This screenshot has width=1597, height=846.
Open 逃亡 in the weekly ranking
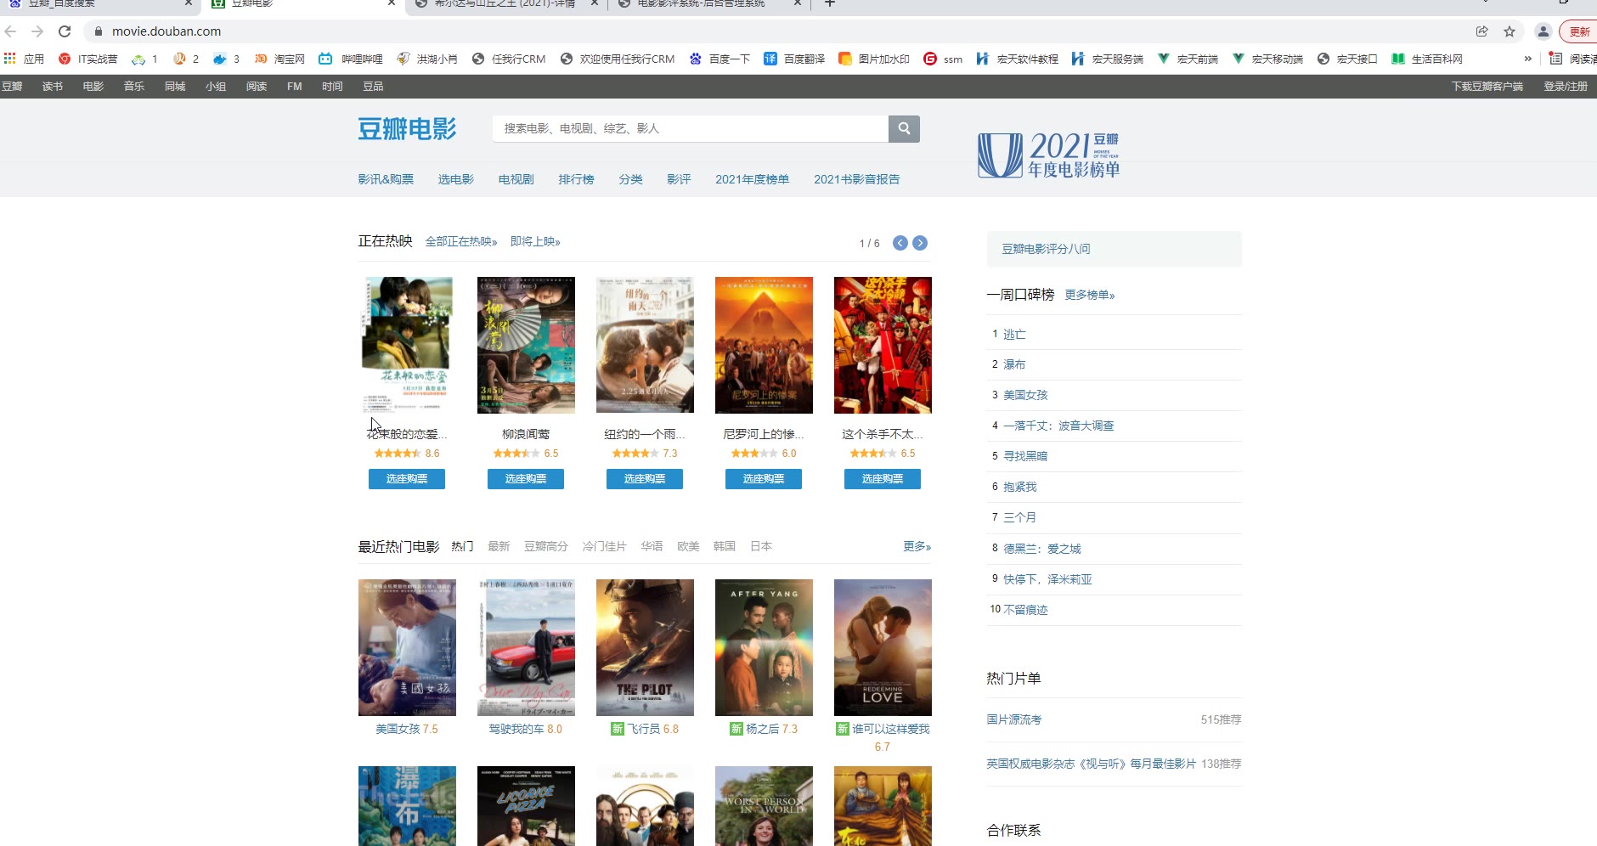pyautogui.click(x=1014, y=335)
